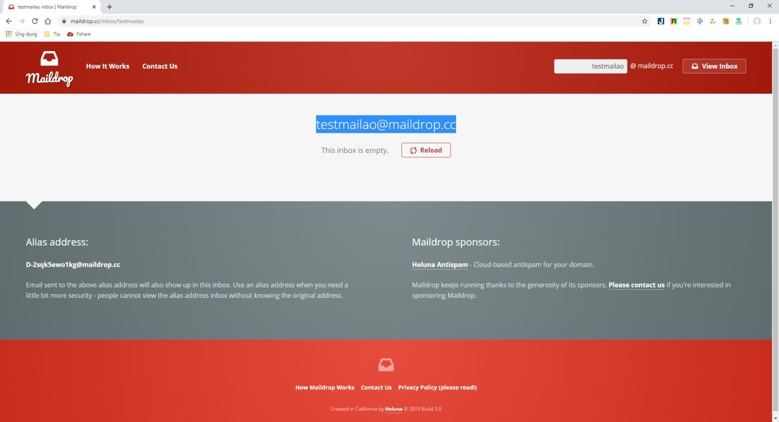Refresh the page with browser reload icon
The width and height of the screenshot is (779, 422).
[x=35, y=21]
